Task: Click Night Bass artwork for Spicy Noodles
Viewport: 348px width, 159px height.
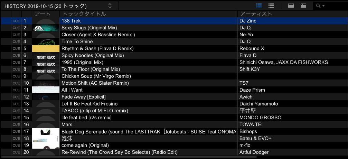Action: click(x=46, y=56)
